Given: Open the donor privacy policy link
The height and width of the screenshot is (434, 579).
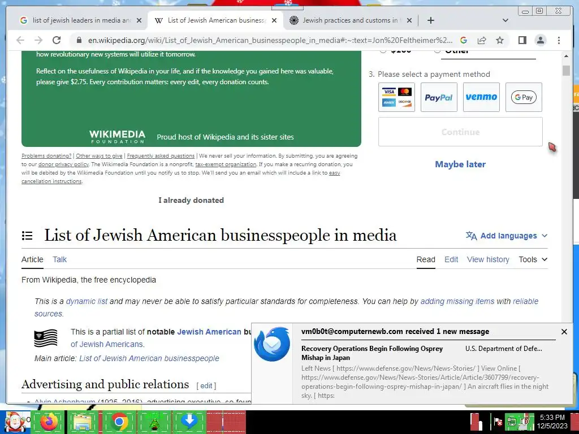Looking at the screenshot, I should [63, 164].
